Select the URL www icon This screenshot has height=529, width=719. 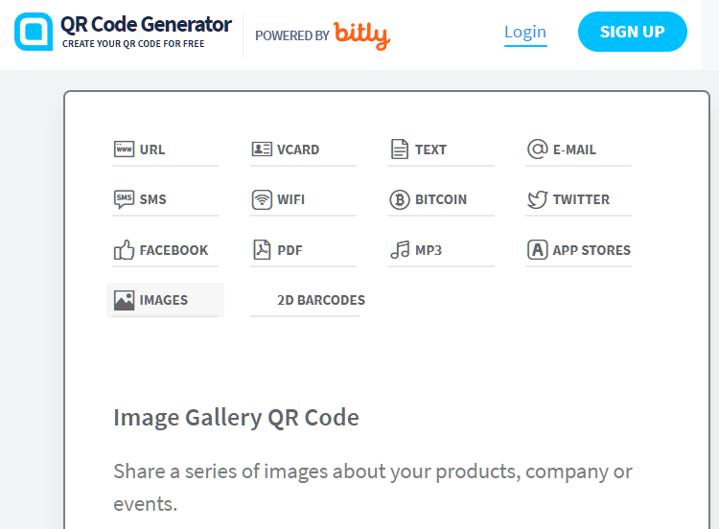[x=124, y=149]
